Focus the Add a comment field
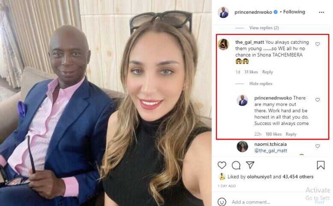 click(251, 202)
